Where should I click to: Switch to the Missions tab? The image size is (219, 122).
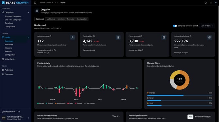coord(61,19)
